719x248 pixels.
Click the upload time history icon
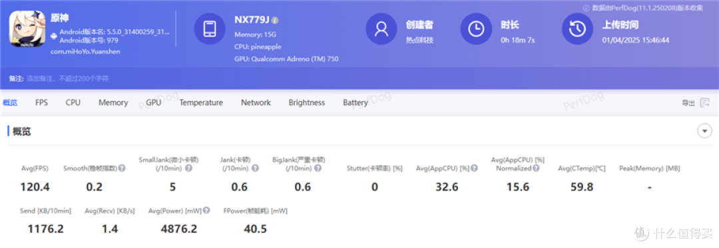pyautogui.click(x=578, y=29)
